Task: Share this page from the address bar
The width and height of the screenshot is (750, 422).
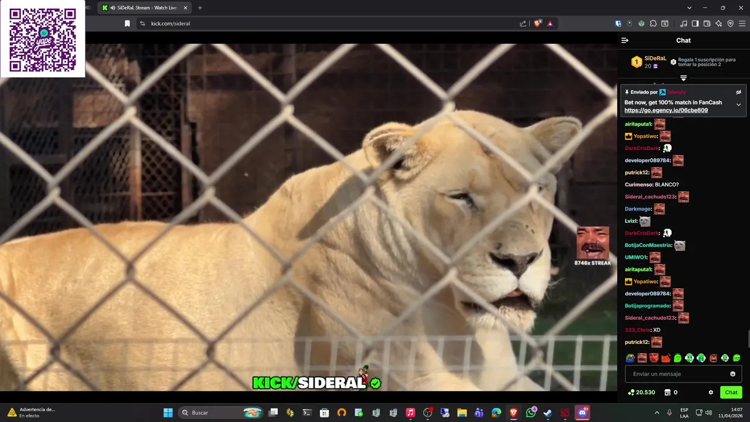Action: pyautogui.click(x=523, y=23)
